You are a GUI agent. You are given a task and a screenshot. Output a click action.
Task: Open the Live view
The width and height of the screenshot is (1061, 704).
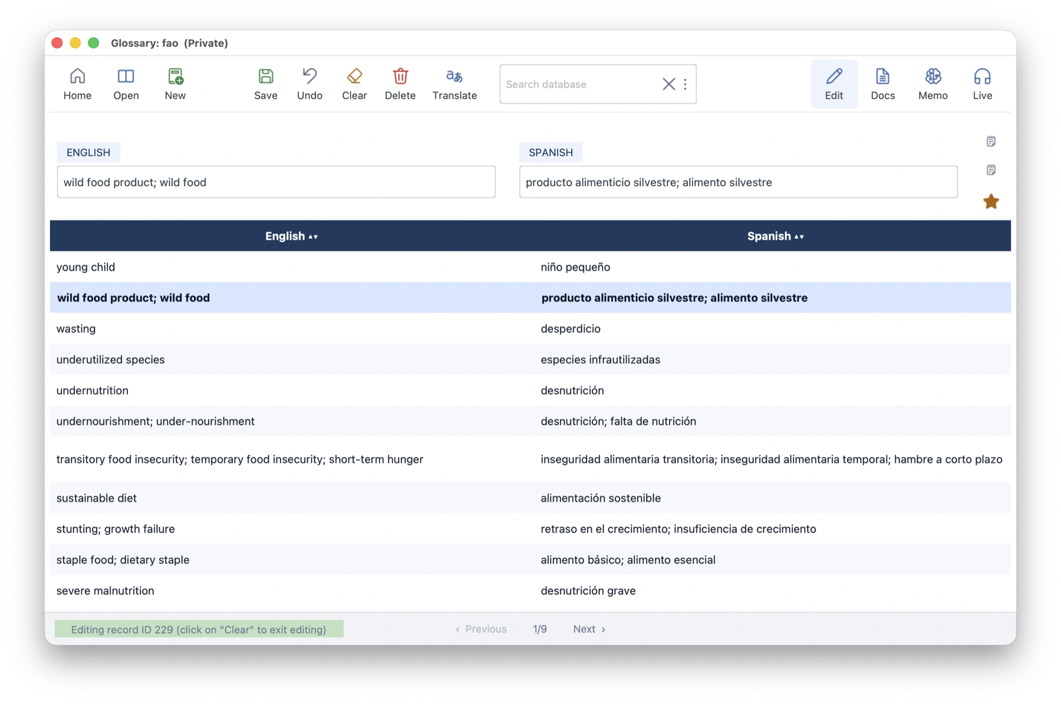pyautogui.click(x=983, y=84)
